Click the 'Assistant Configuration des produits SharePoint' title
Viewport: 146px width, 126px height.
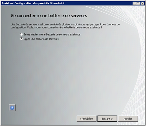tap(33, 3)
